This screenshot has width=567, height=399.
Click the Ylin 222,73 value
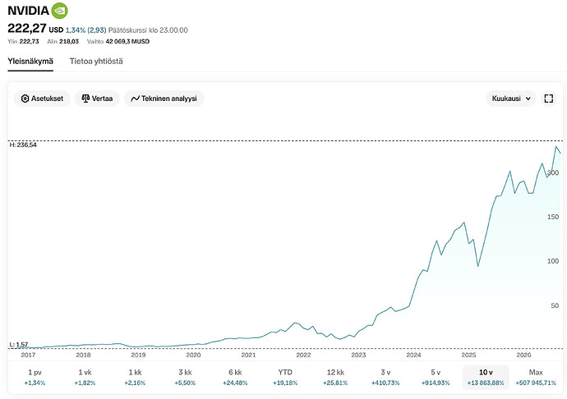point(23,42)
